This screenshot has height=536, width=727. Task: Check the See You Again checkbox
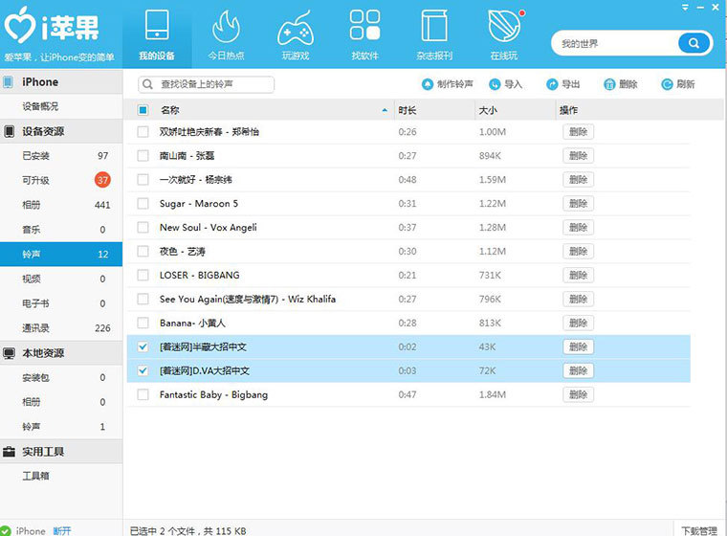pos(143,299)
